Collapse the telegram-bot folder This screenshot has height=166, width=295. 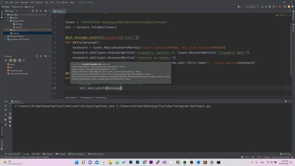point(8,21)
